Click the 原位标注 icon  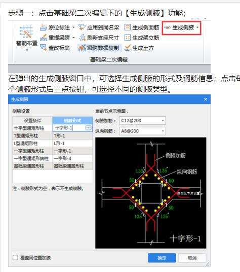click(43, 27)
